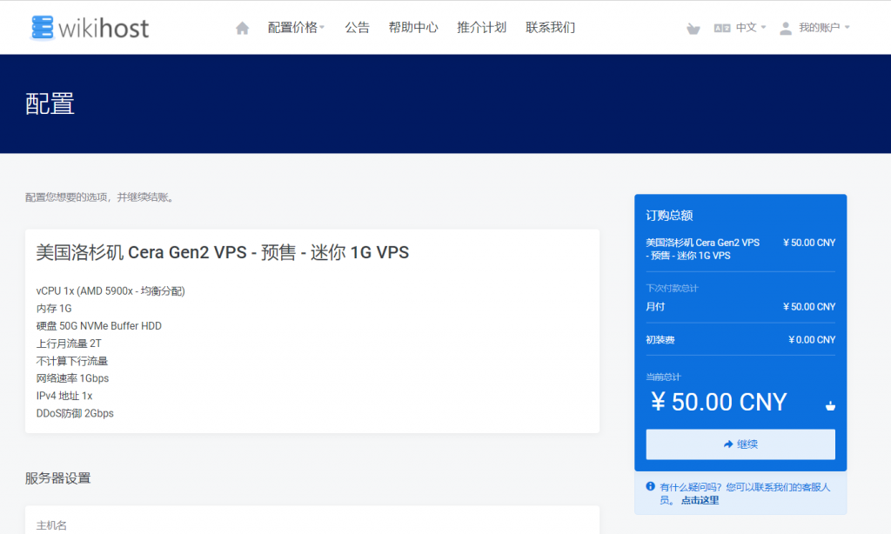Click the 服务器设置 section heading
891x534 pixels.
tap(58, 478)
